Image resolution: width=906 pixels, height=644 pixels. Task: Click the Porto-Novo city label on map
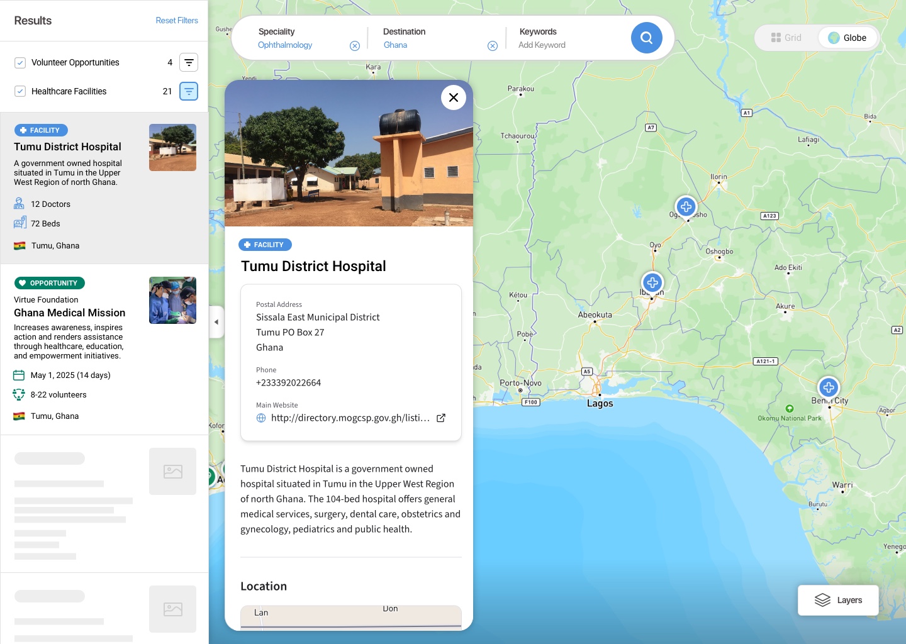pos(520,382)
